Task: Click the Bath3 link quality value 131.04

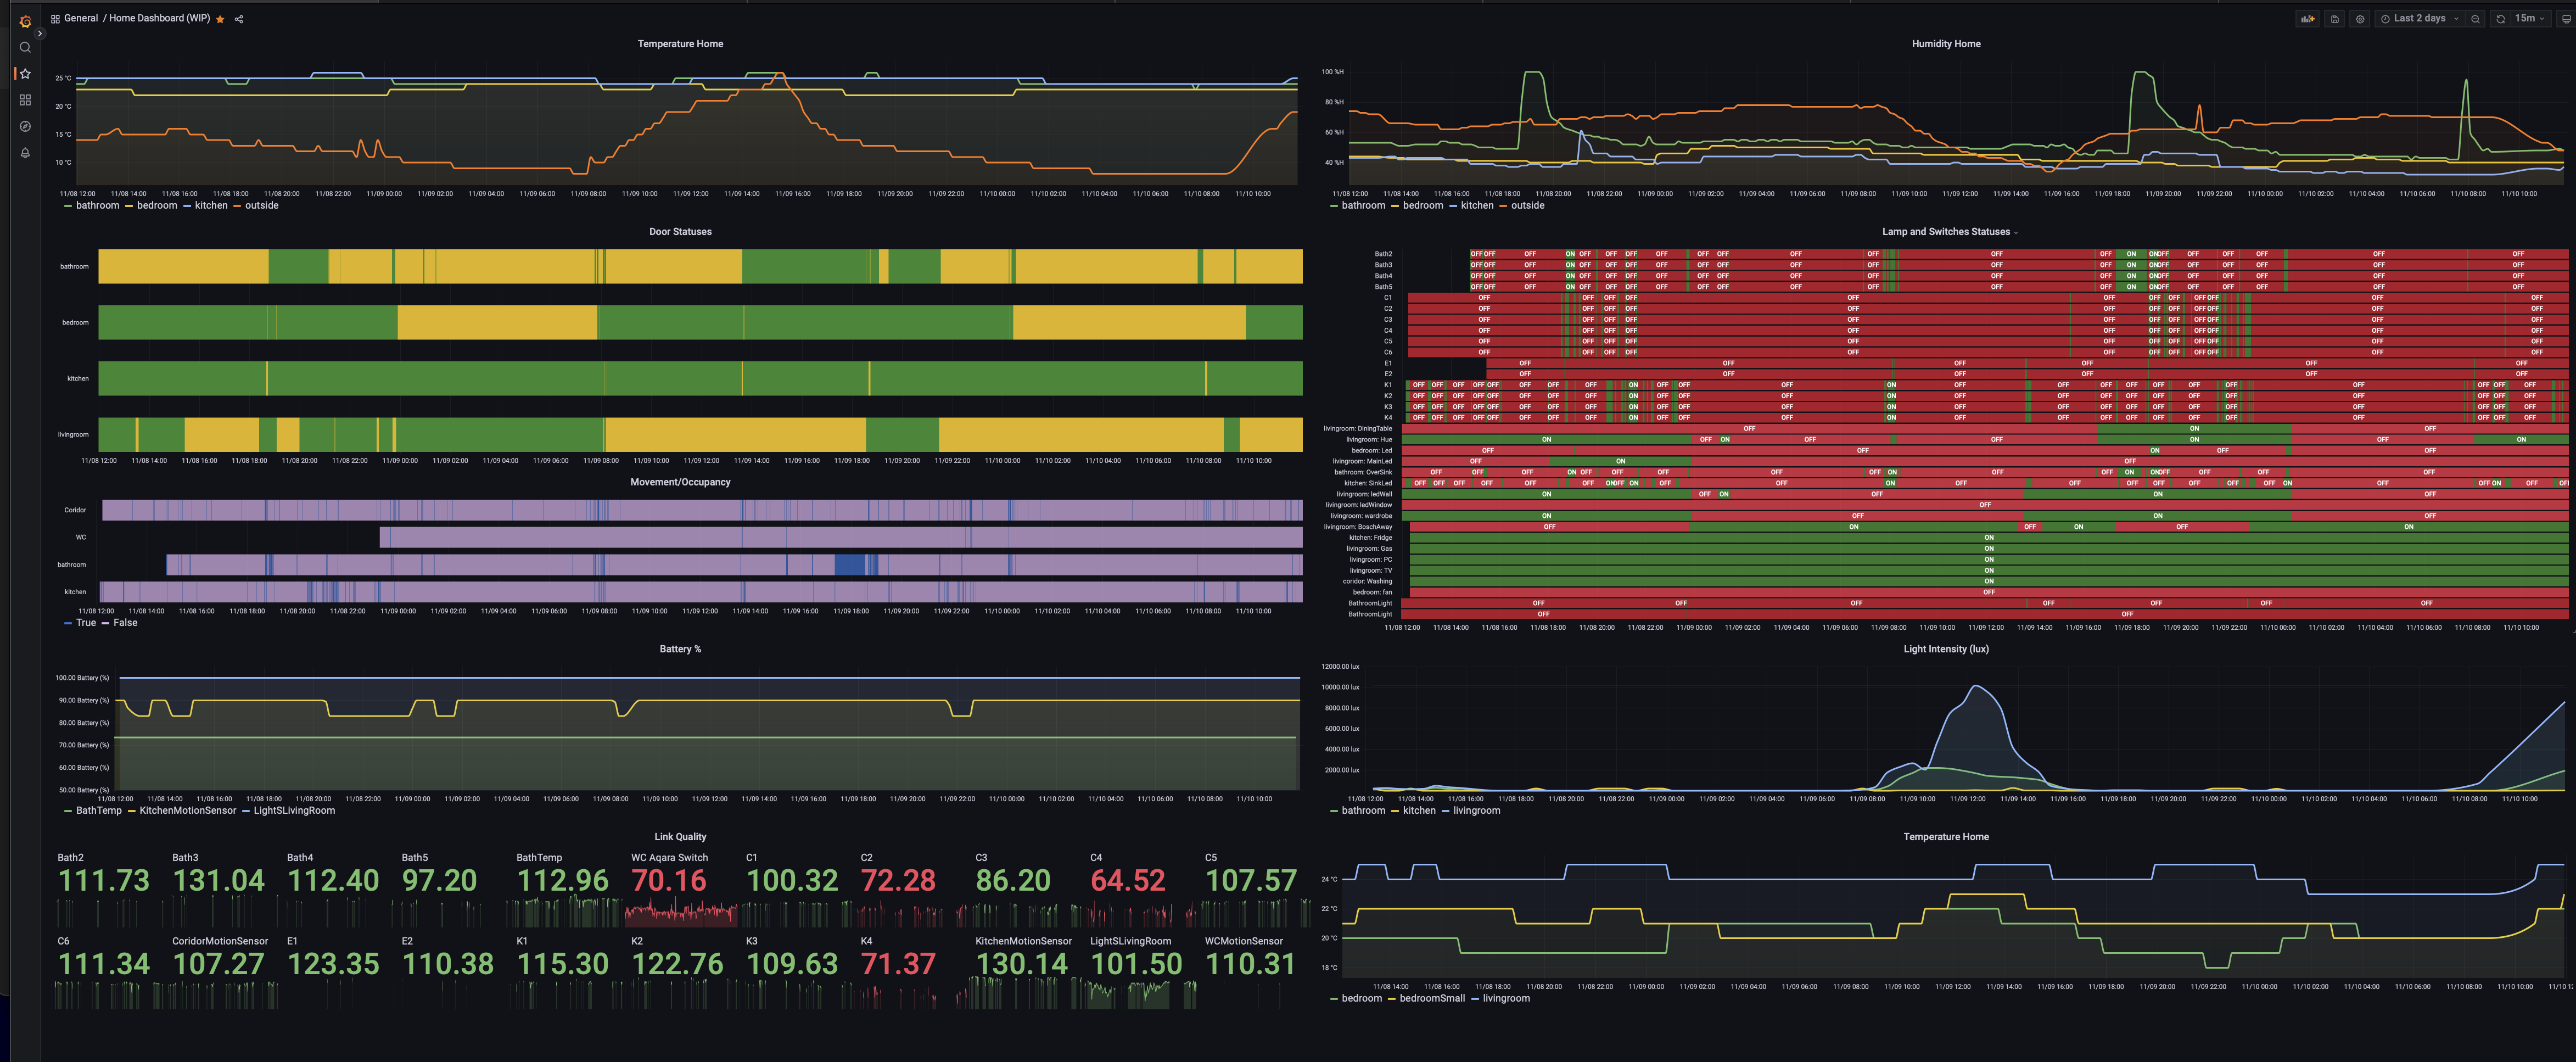Action: coord(218,881)
